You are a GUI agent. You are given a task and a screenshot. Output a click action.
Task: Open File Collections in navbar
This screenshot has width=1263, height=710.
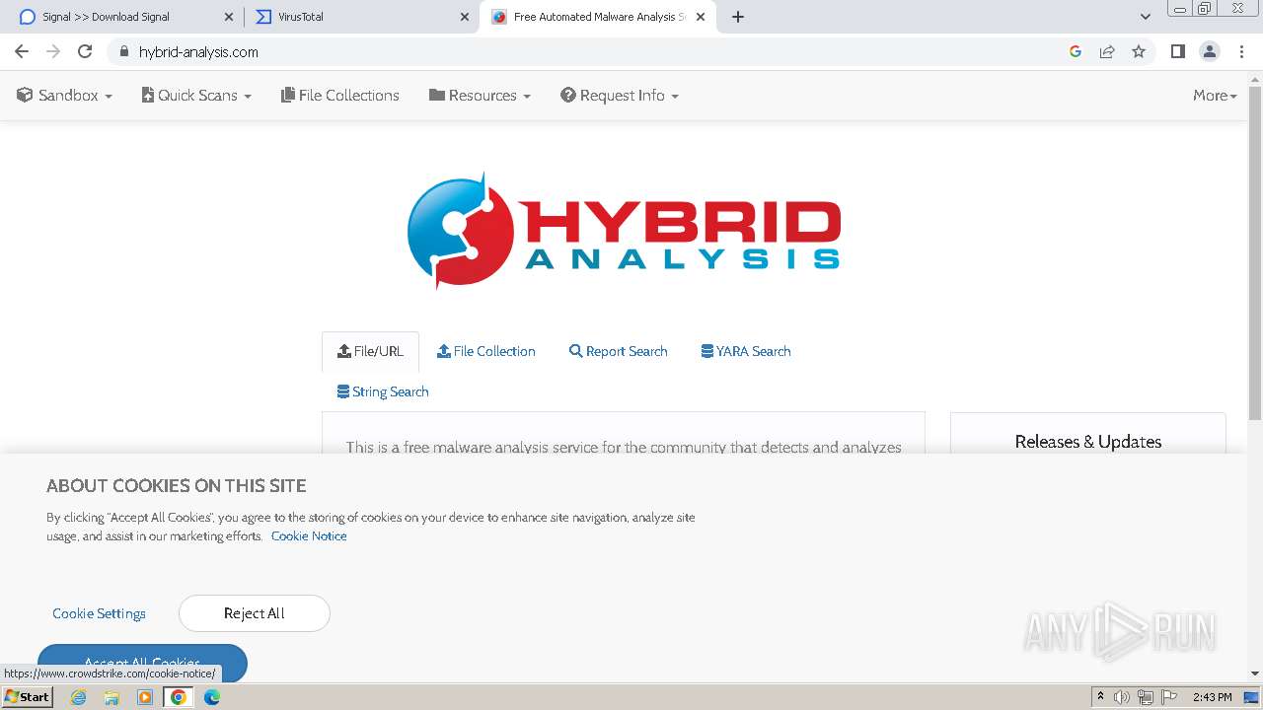pyautogui.click(x=340, y=96)
